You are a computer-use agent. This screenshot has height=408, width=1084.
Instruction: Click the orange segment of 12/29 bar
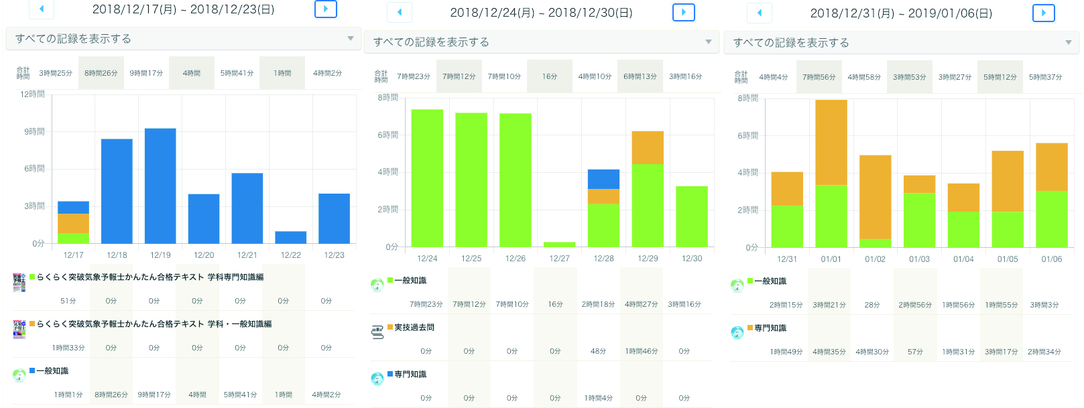[648, 147]
